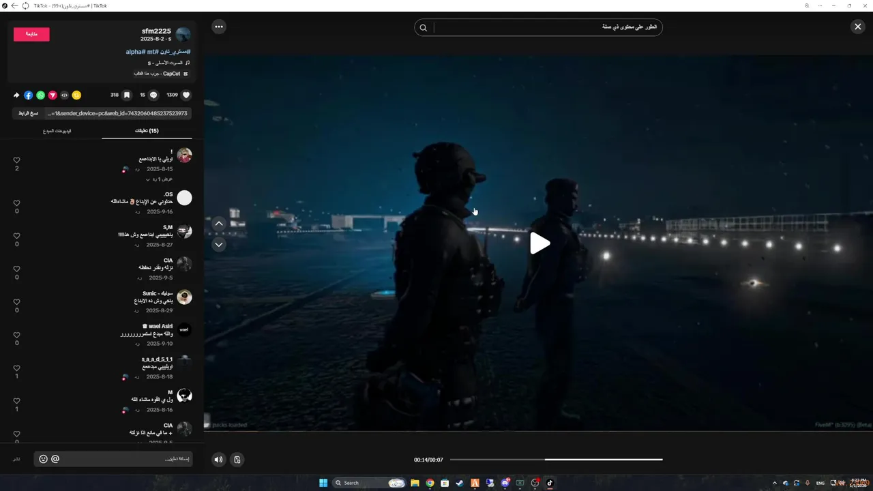873x491 pixels.
Task: Click the reload icon in the title bar
Action: click(25, 5)
